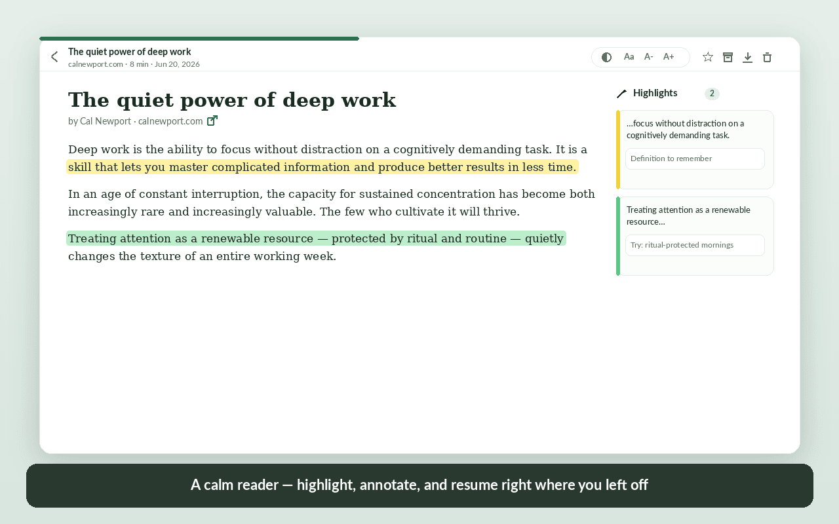Screen dimensions: 839x524
Task: Click the 'A calm reader' caption banner
Action: (x=419, y=485)
